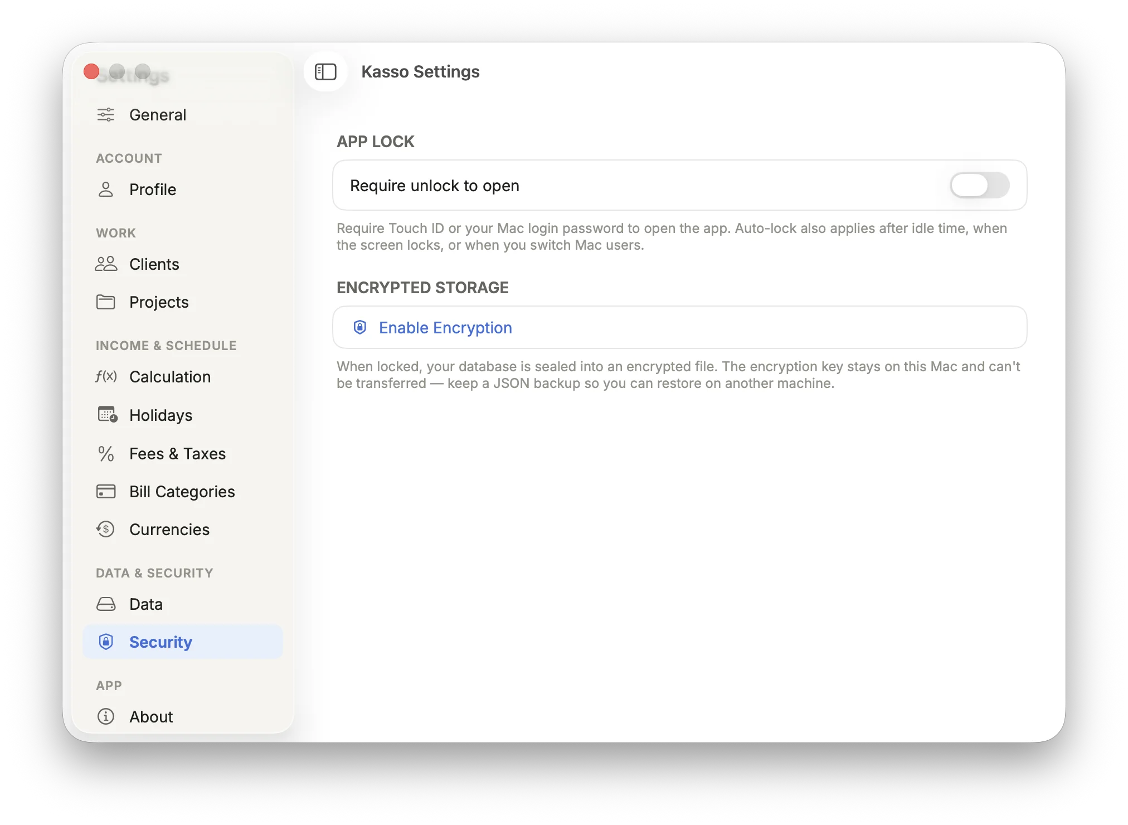Click the Calculation f(x) icon
This screenshot has height=825, width=1128.
point(106,377)
